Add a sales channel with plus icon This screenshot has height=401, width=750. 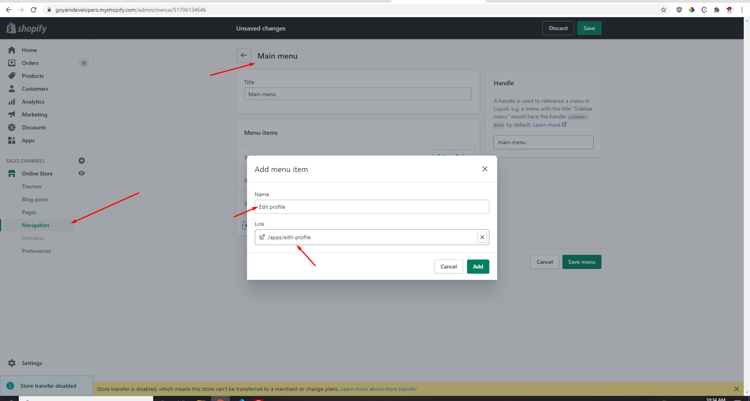click(82, 161)
